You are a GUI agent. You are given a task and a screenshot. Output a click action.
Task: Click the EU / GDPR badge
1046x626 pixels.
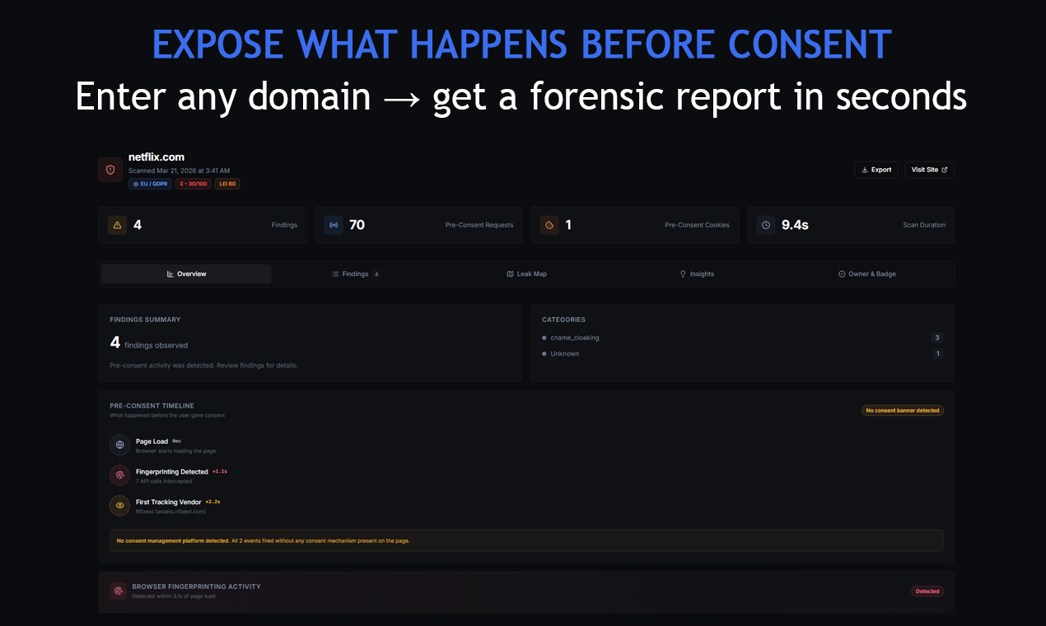pyautogui.click(x=150, y=185)
